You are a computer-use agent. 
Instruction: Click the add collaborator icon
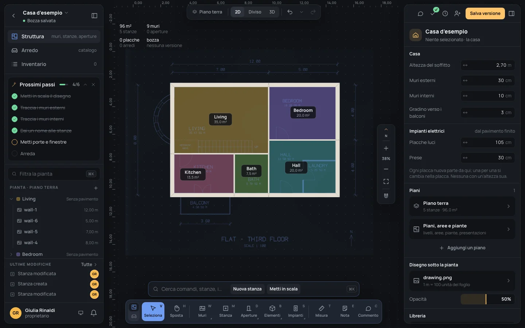click(458, 13)
